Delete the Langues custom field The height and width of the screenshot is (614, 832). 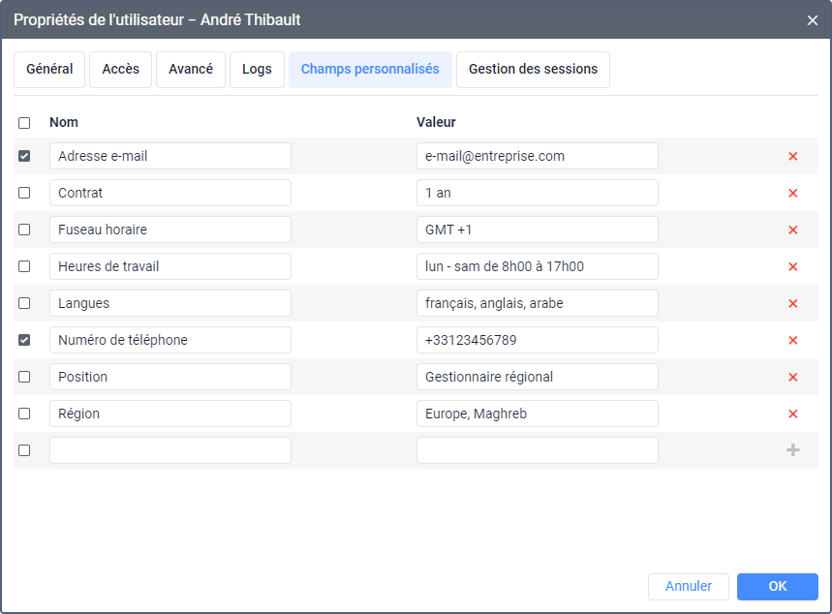(x=792, y=303)
